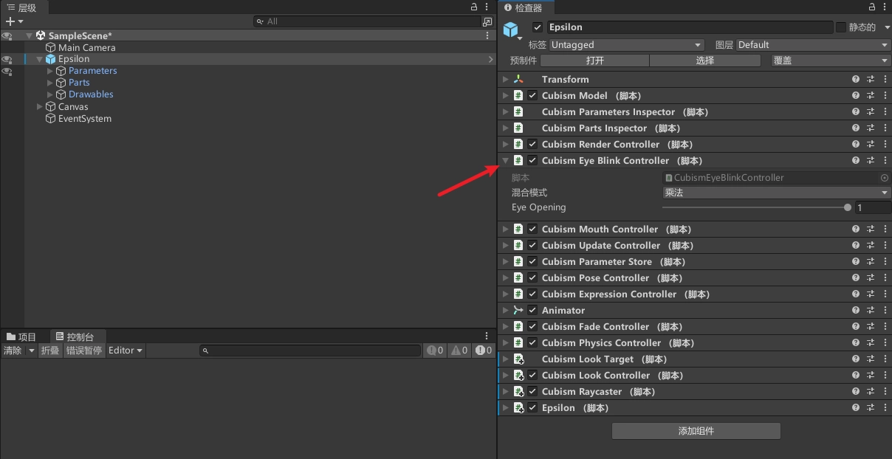Disable the Animator component checkbox
This screenshot has width=892, height=459.
532,310
